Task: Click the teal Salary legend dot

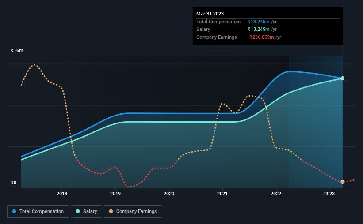Action: point(78,211)
